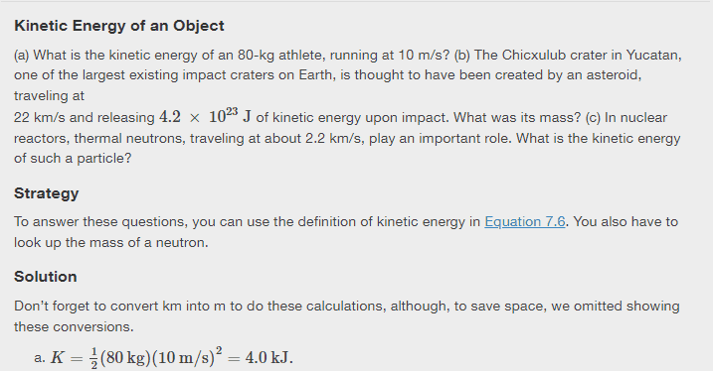Click the 4.2 × 10²³ J math expression

205,117
